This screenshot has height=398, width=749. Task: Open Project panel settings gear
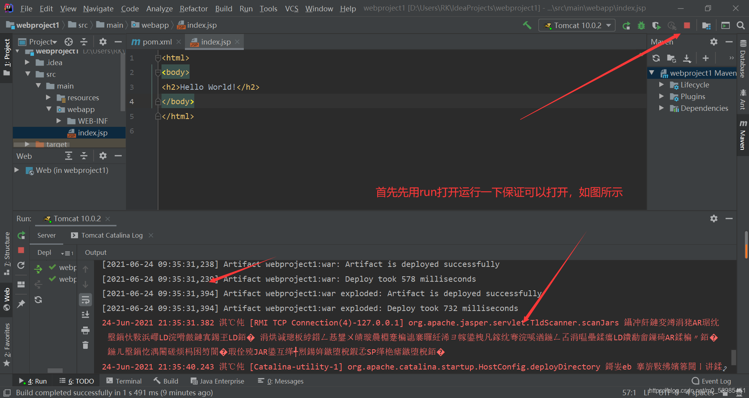[x=103, y=42]
